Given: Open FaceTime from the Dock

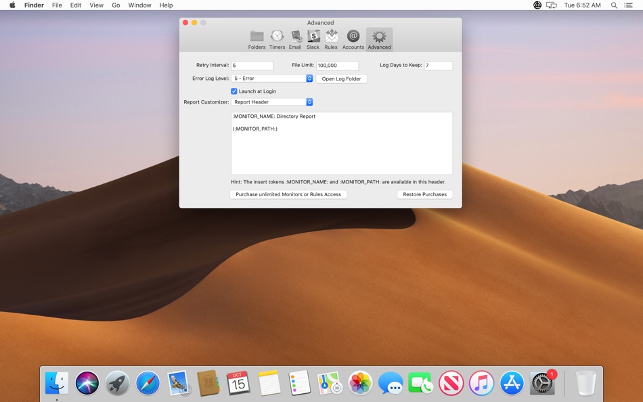Looking at the screenshot, I should pyautogui.click(x=420, y=383).
